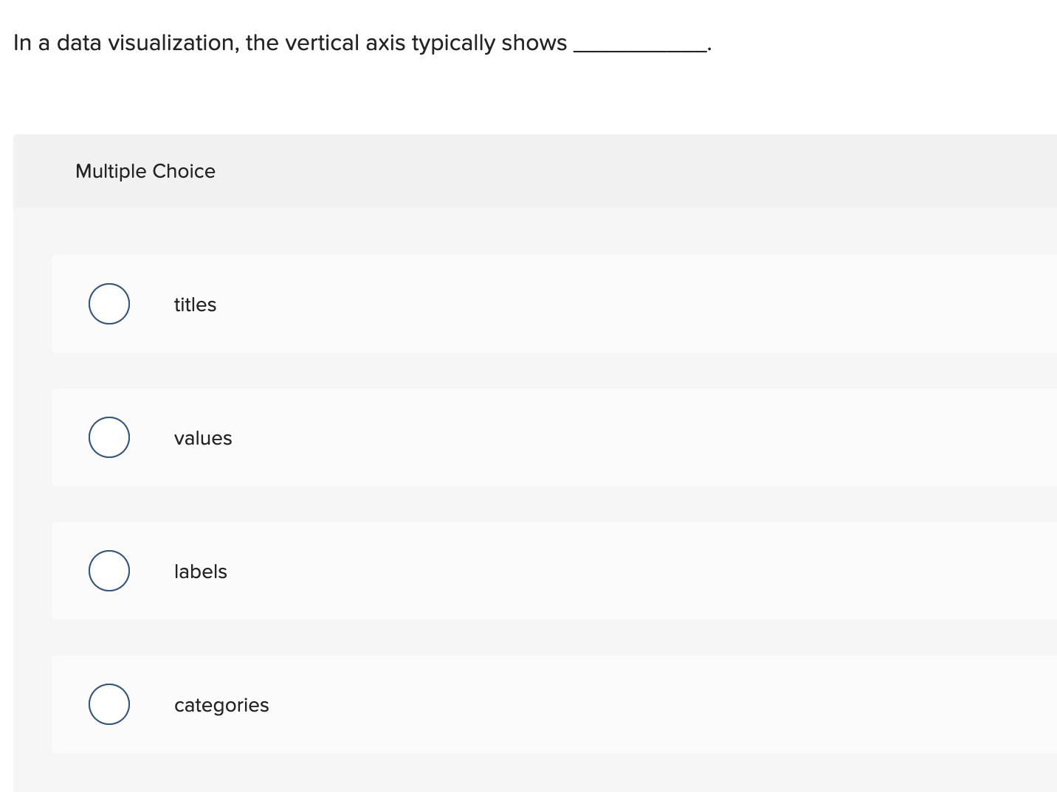Screen dimensions: 1057x792
Task: Click the labels answer row
Action: tap(517, 571)
